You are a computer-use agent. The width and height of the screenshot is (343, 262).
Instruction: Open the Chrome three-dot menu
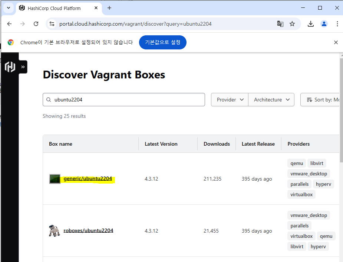tap(337, 24)
